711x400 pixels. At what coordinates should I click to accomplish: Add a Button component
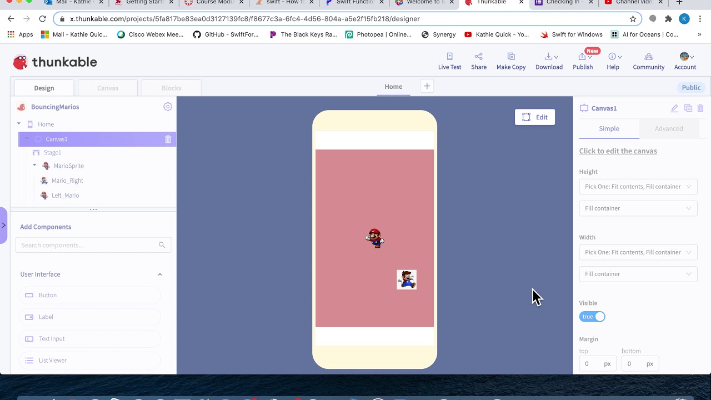point(90,296)
